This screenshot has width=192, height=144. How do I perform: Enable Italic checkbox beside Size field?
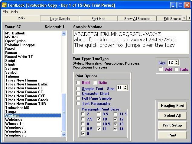[176, 69]
